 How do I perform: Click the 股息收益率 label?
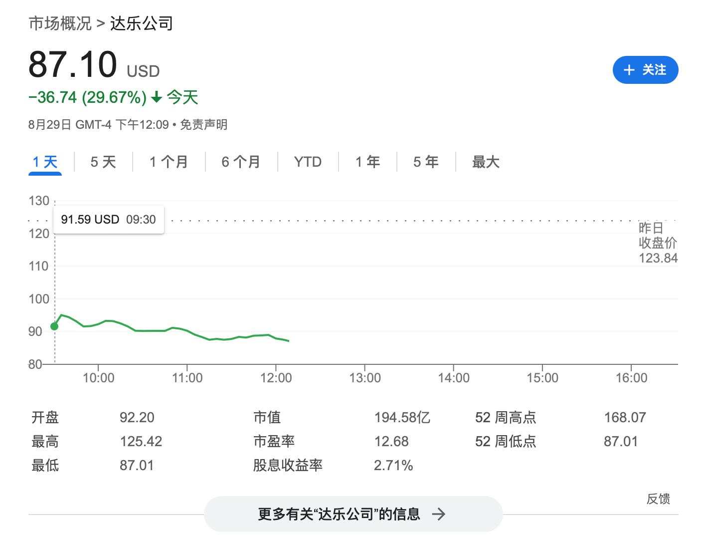(288, 465)
